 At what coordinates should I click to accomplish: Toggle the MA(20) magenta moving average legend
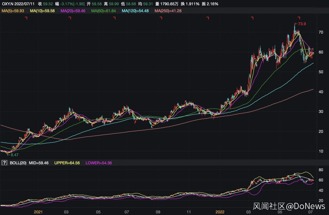point(74,11)
